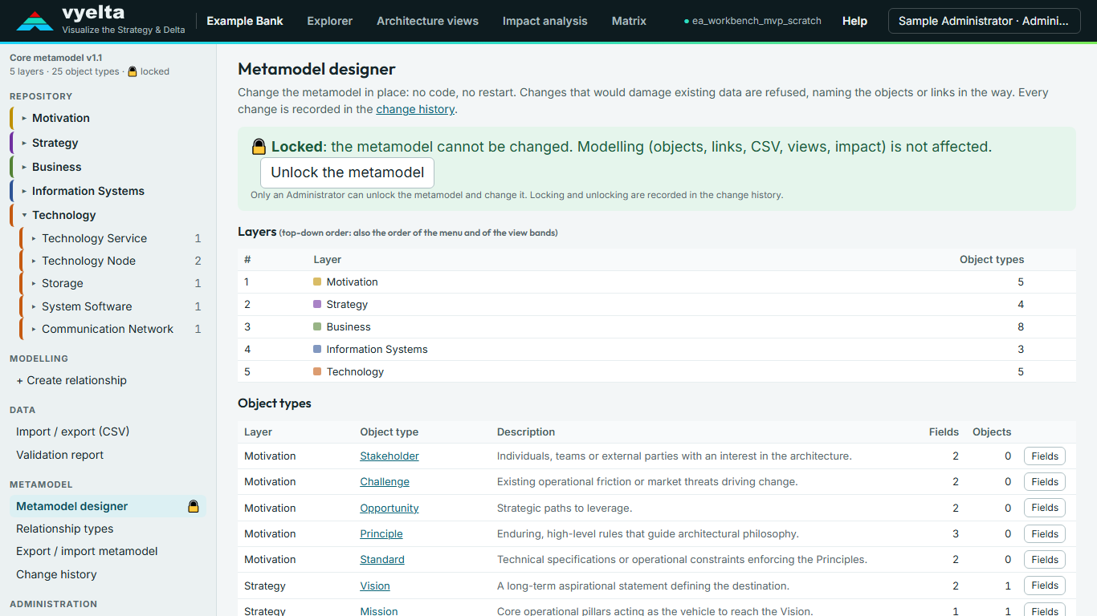Expand the Communication Network tree item
This screenshot has height=616, width=1097.
coord(34,329)
